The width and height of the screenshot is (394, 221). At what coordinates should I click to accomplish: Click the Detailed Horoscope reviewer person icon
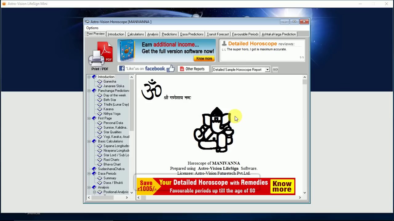(224, 44)
